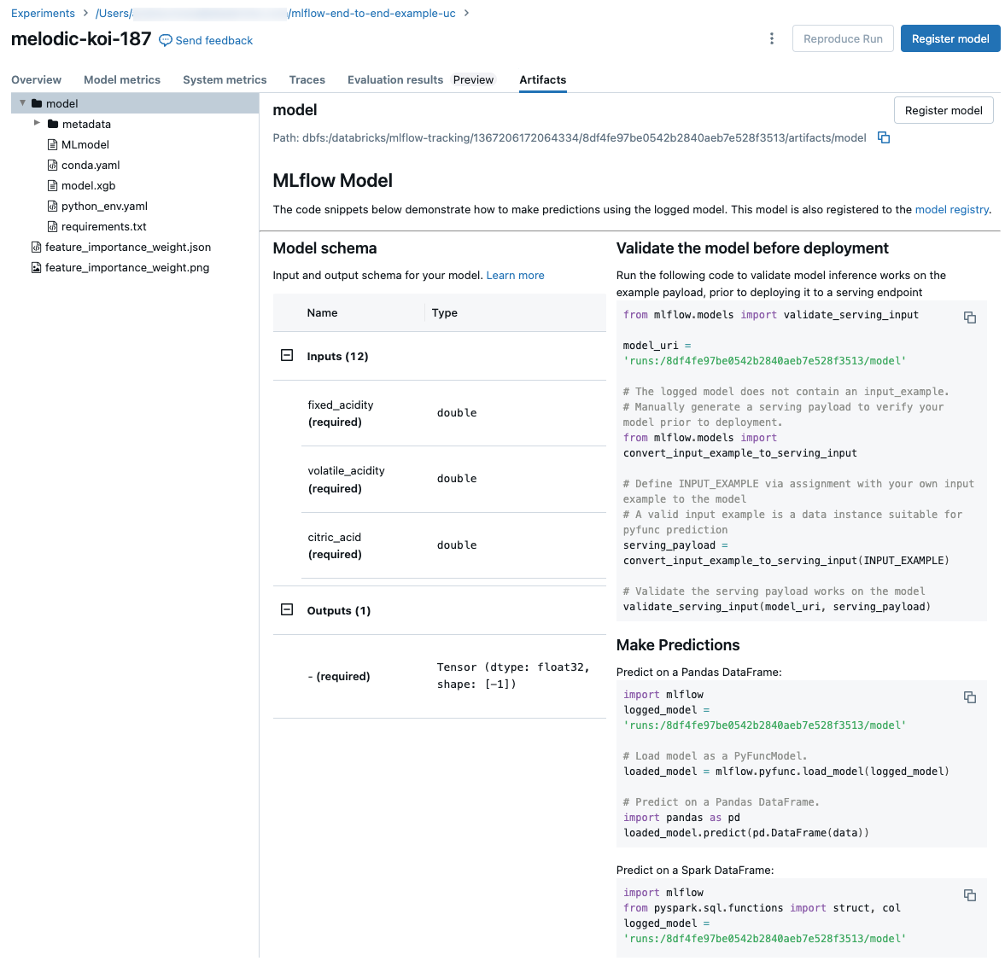Click the Send feedback speech bubble icon
Screen dimensions: 1005x961
point(165,40)
